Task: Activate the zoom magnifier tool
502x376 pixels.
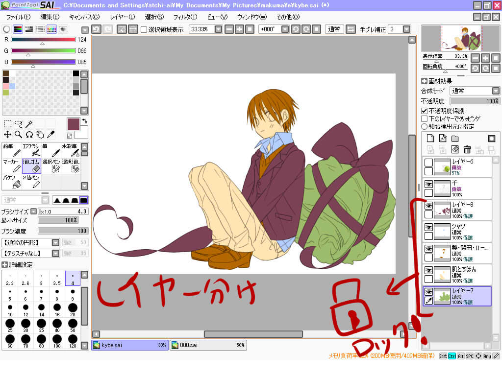Action: 19,135
